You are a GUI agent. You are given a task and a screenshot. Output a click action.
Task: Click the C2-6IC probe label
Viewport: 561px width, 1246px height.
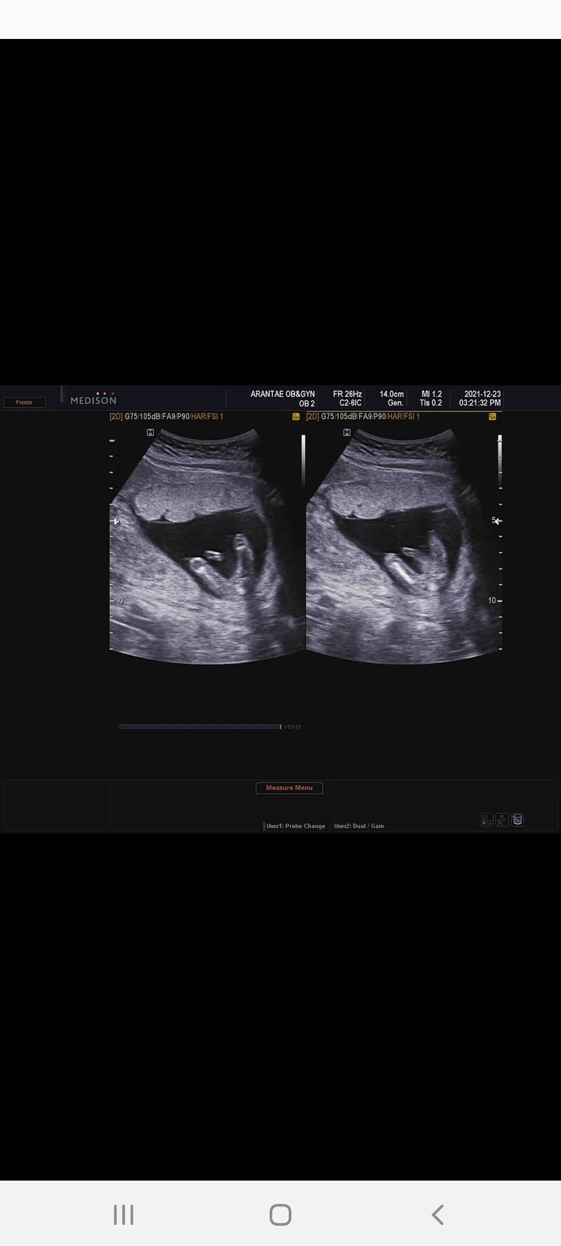coord(351,403)
